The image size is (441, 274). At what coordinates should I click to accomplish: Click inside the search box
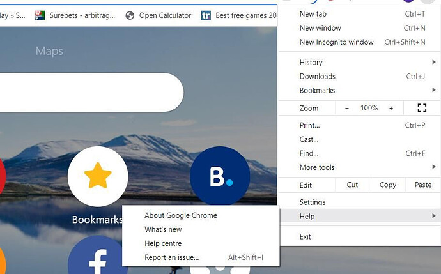pyautogui.click(x=91, y=92)
